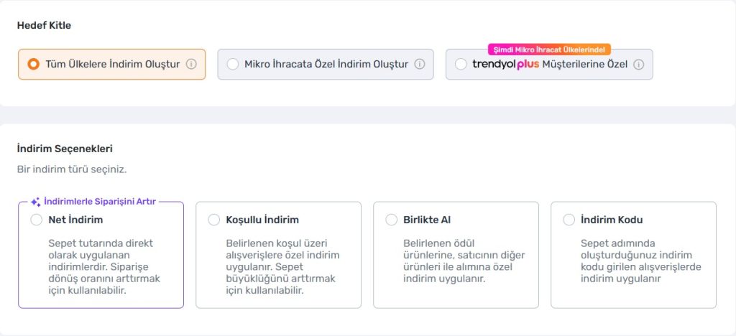Select Tüm Ülkelere İndirim Oluştur radio button
The height and width of the screenshot is (336, 736).
(33, 64)
